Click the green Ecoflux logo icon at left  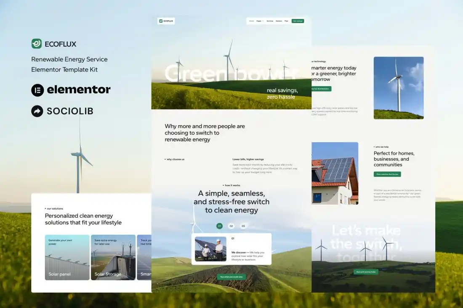pos(37,44)
